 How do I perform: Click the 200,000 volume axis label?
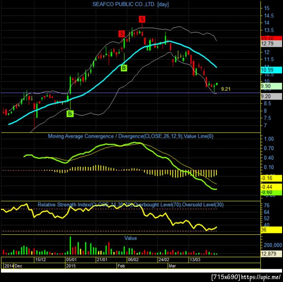273,245
